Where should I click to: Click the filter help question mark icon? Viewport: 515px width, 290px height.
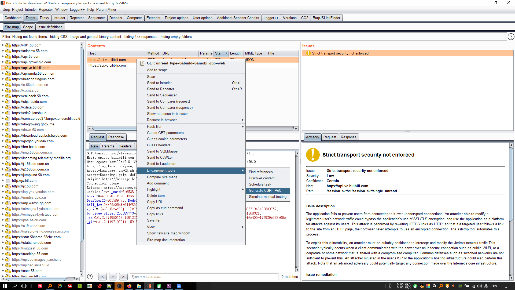(511, 37)
